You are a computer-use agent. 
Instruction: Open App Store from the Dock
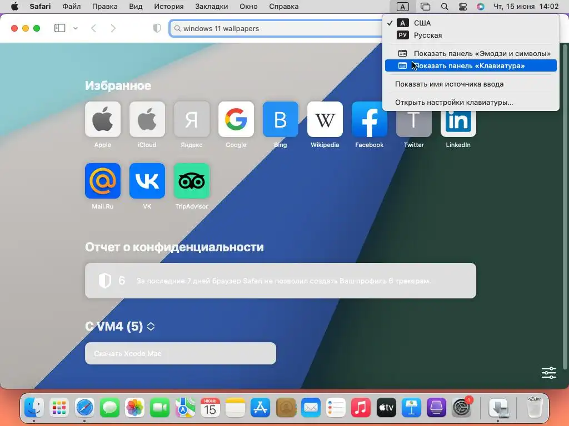click(261, 408)
